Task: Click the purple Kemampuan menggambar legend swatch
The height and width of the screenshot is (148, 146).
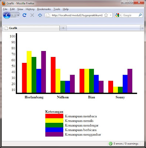Action: point(54,134)
